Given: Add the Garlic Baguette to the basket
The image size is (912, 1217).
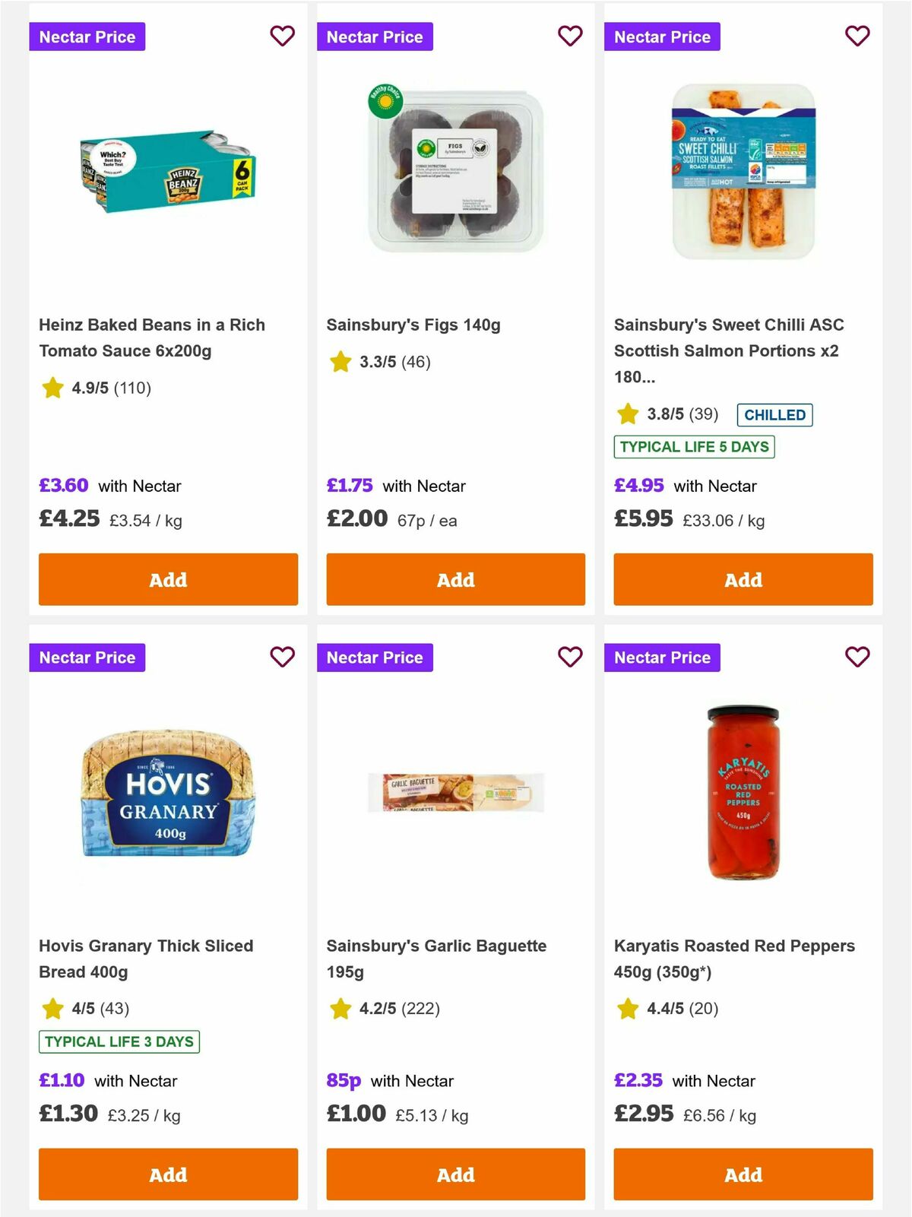Looking at the screenshot, I should [x=455, y=1174].
